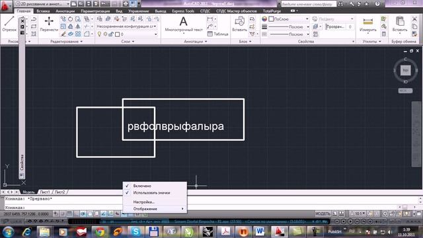The height and width of the screenshot is (238, 423).
Task: Expand the Слои panel
Action: point(128,42)
